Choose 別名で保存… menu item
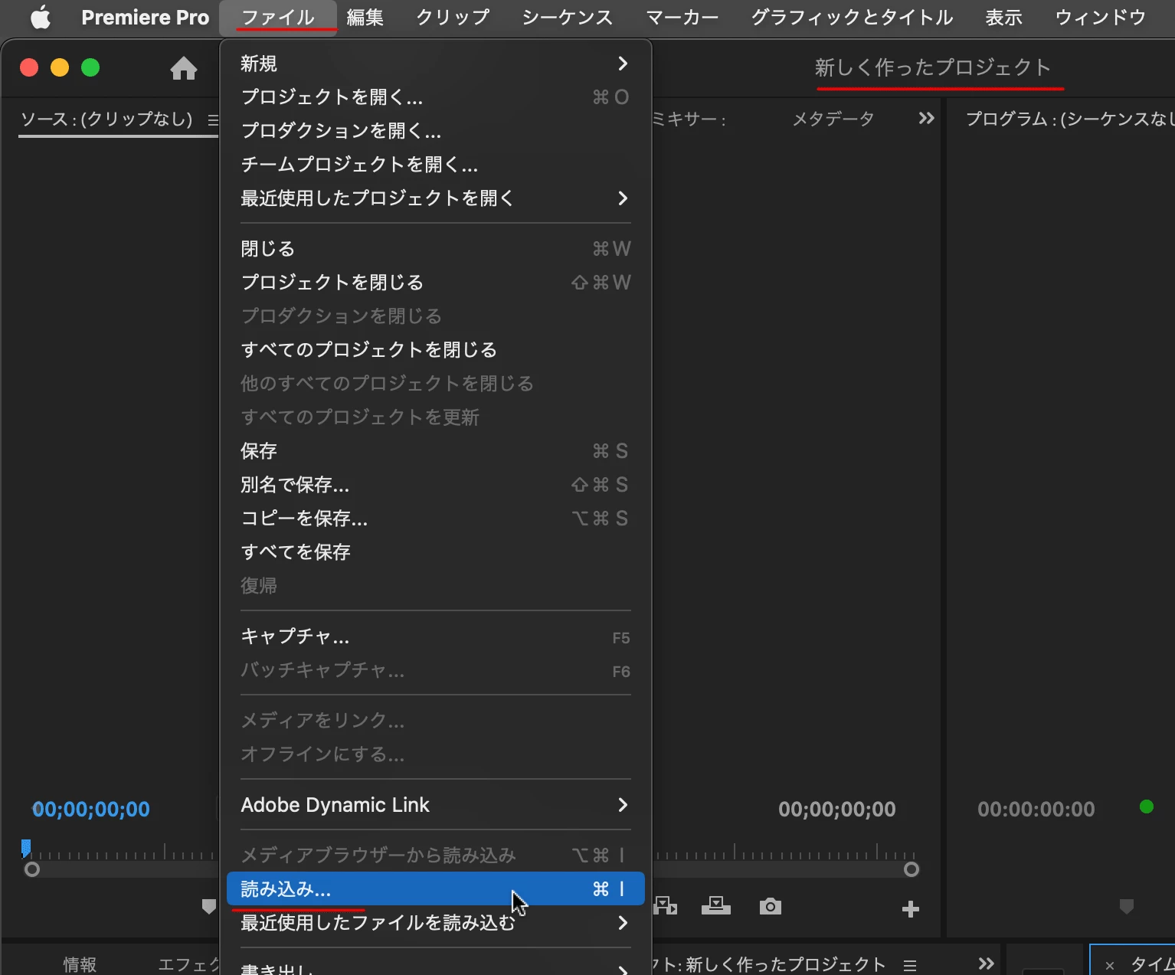Screen dimensions: 1175x975 point(435,485)
